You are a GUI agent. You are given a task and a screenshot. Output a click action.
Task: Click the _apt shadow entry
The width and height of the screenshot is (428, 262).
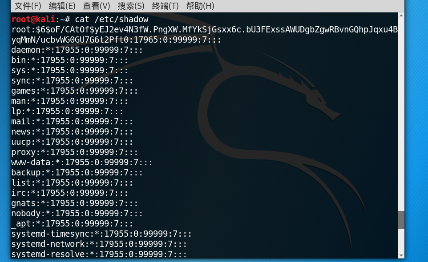(x=72, y=224)
